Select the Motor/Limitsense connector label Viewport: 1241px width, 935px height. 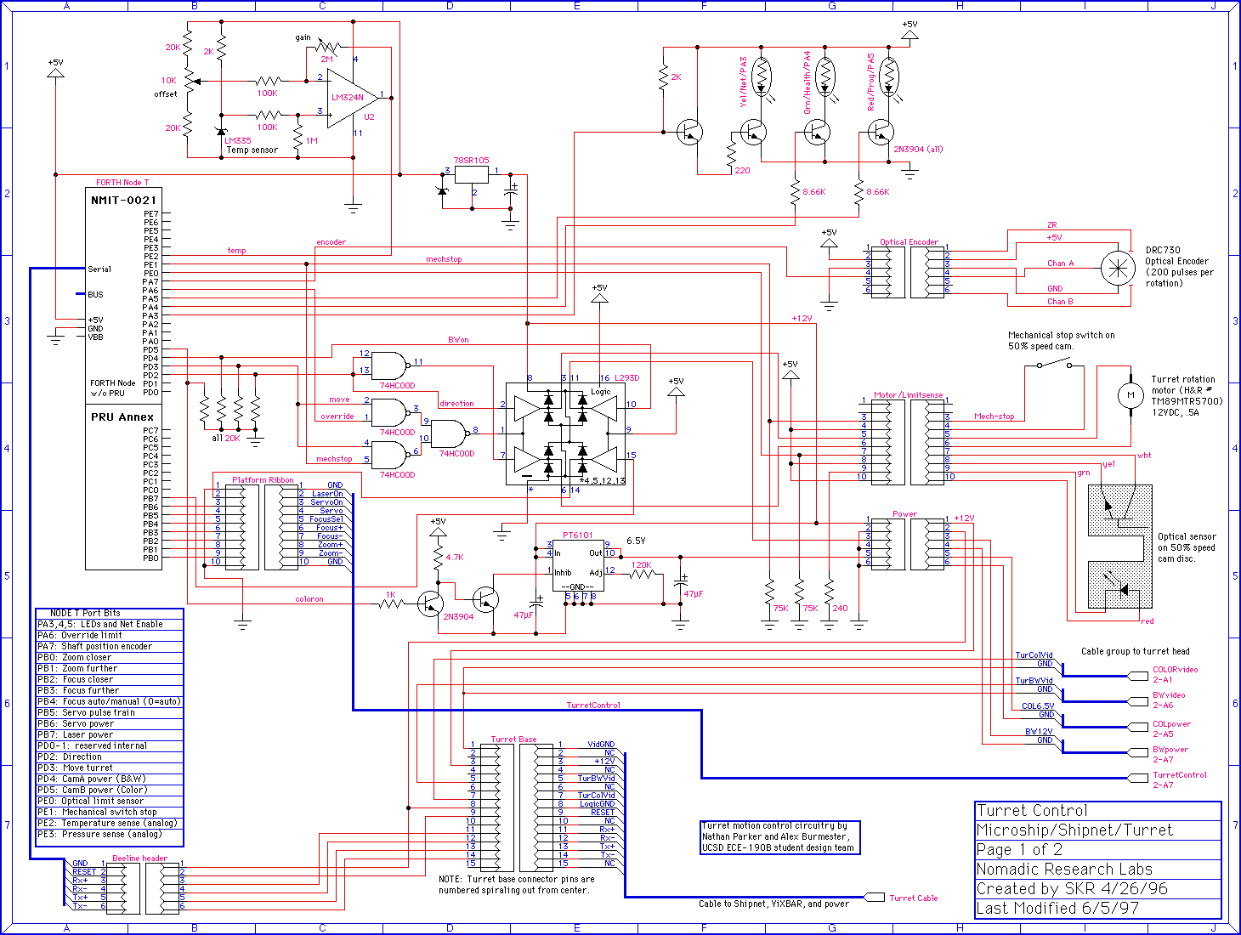point(909,395)
